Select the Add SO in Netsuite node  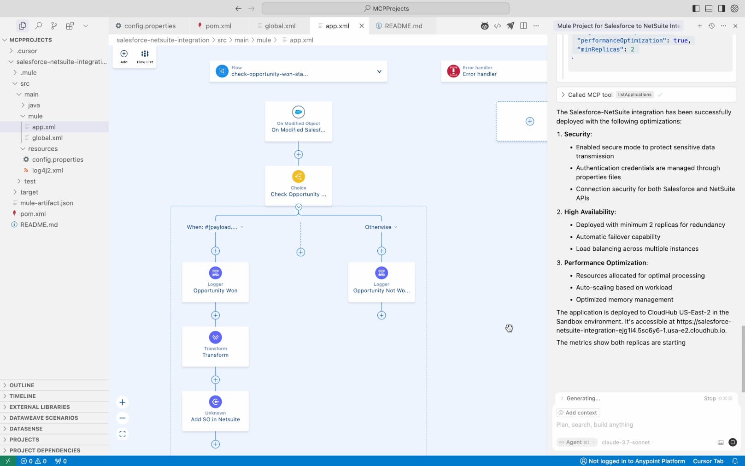(215, 411)
